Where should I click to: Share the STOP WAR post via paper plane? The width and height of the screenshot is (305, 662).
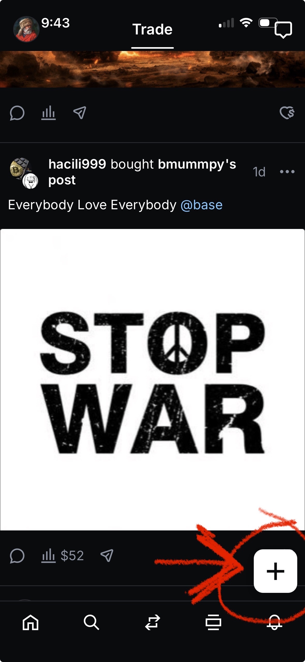click(x=107, y=556)
